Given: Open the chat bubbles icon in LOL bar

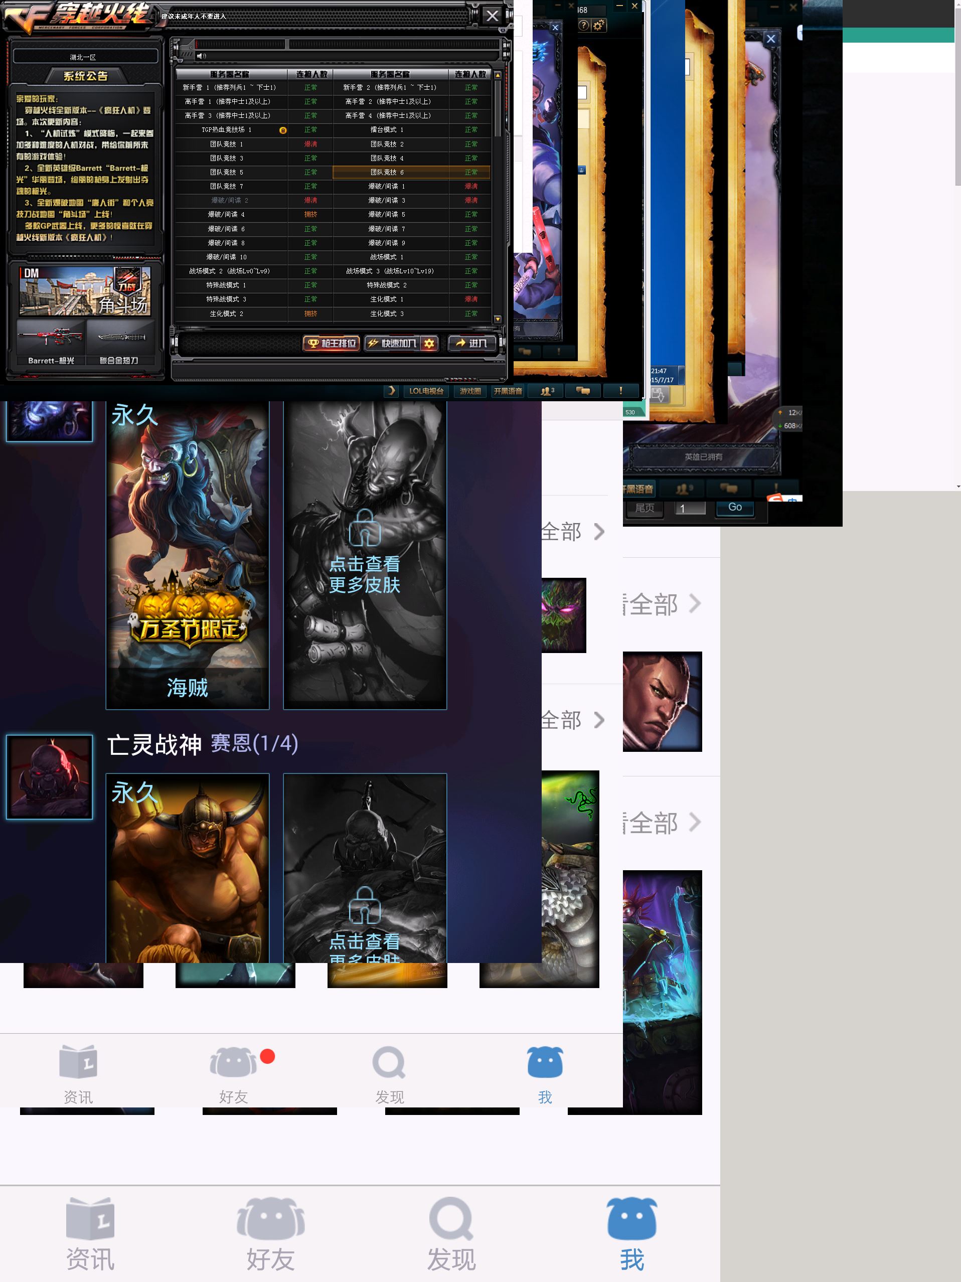Looking at the screenshot, I should point(582,391).
